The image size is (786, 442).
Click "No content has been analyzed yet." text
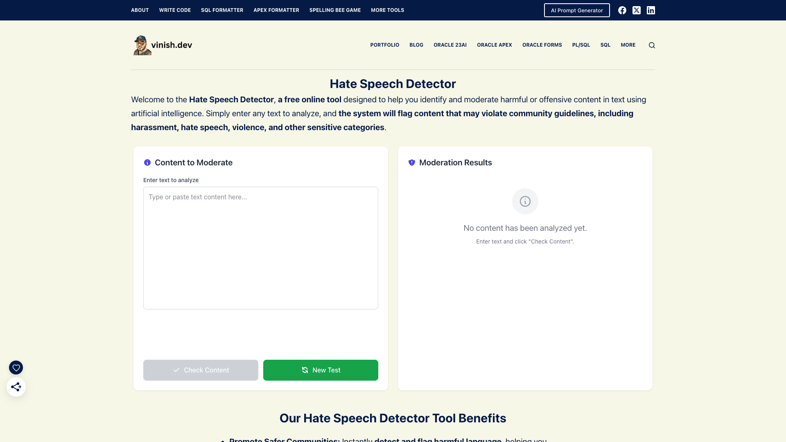[525, 228]
